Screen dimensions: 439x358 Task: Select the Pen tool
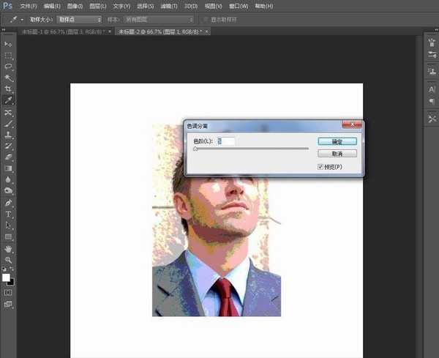[x=9, y=203]
